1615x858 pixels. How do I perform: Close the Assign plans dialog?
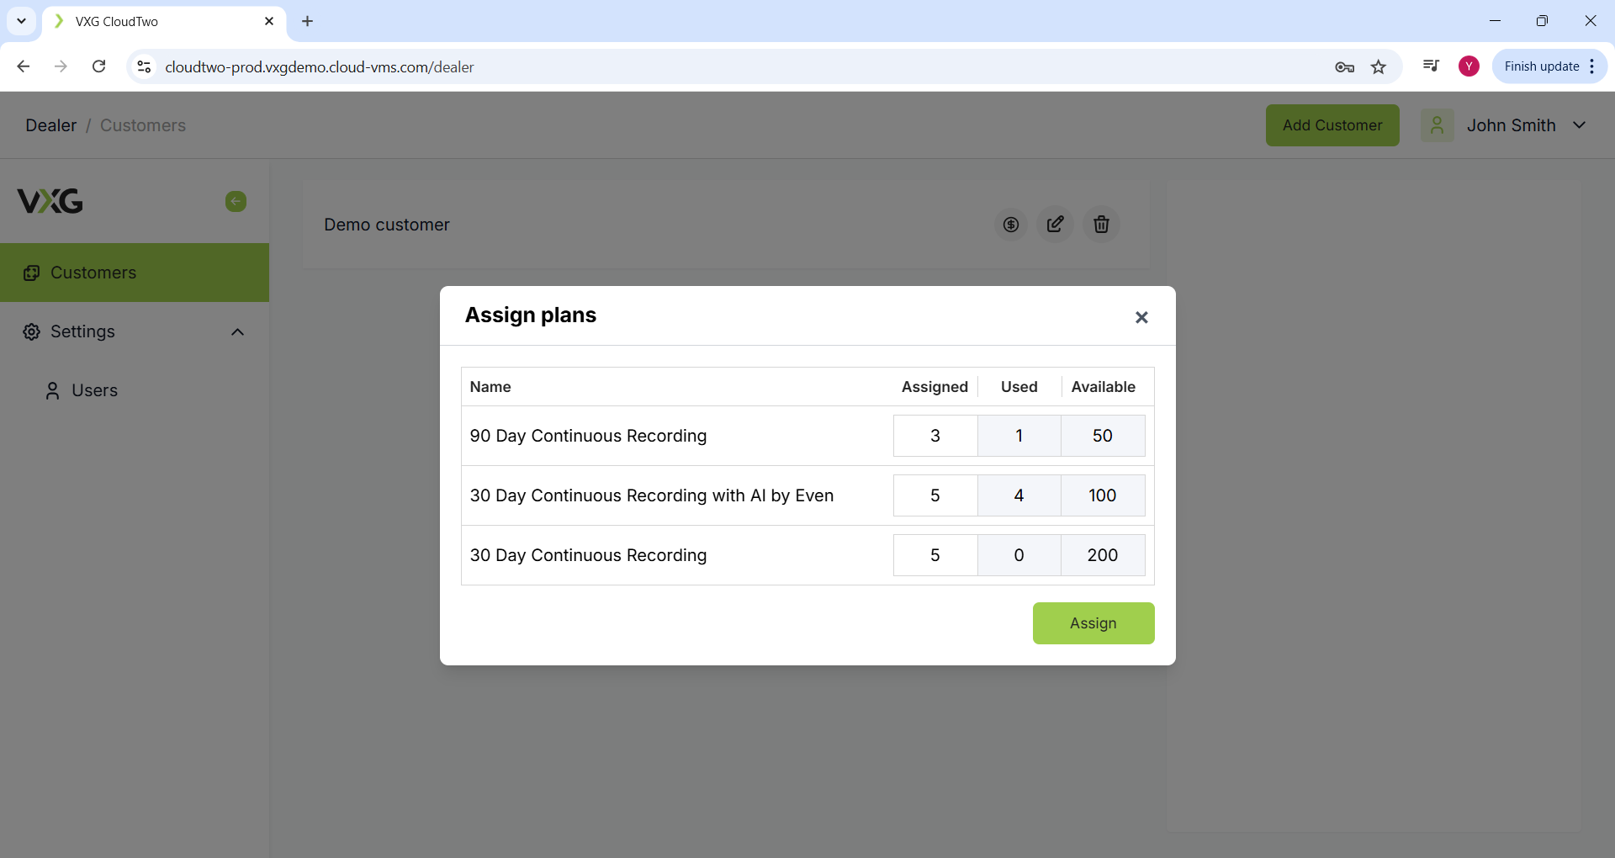click(1141, 317)
